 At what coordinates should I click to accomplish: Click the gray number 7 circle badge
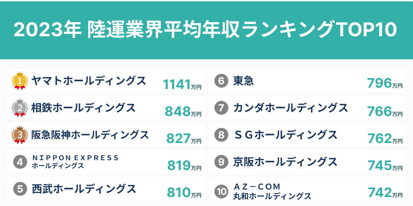(x=221, y=108)
